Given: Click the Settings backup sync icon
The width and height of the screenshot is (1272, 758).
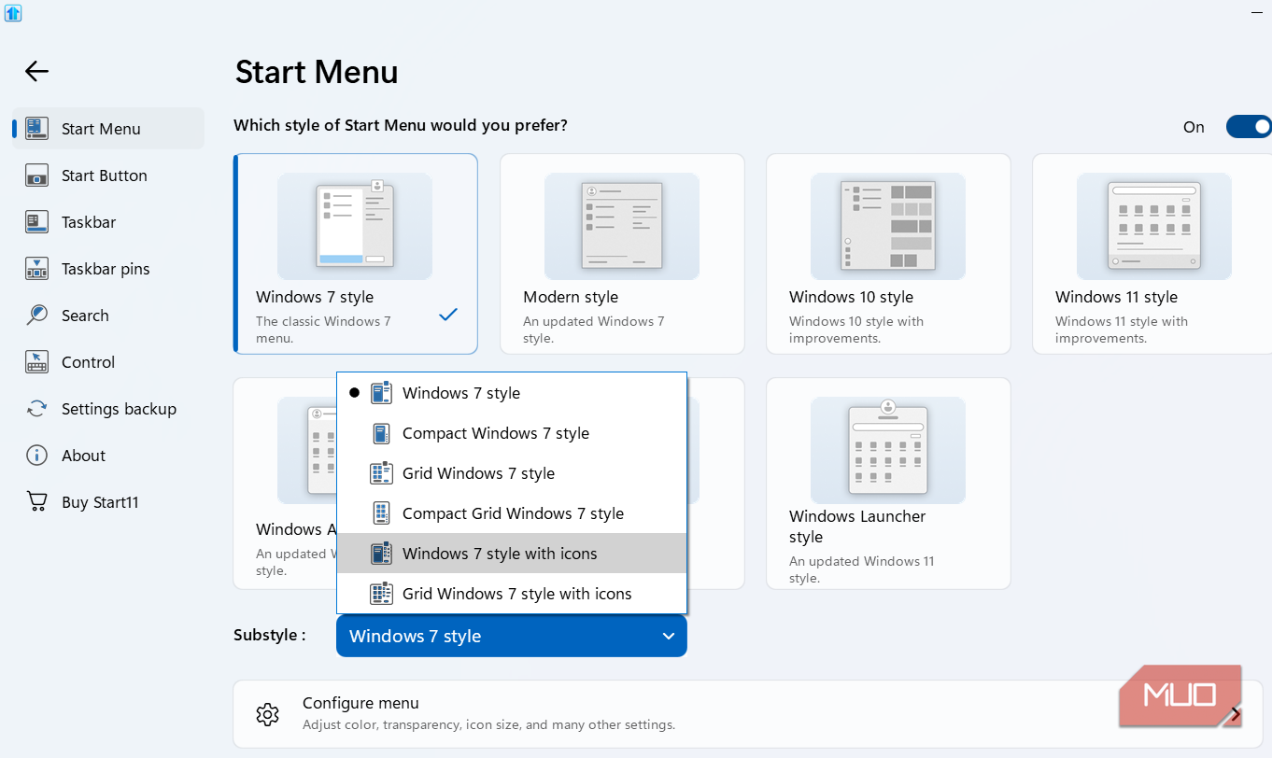Looking at the screenshot, I should pyautogui.click(x=36, y=409).
